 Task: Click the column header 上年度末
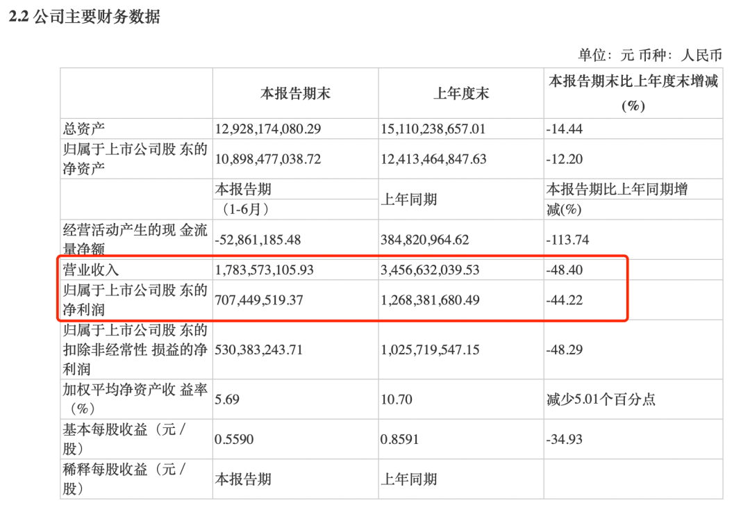coord(461,93)
